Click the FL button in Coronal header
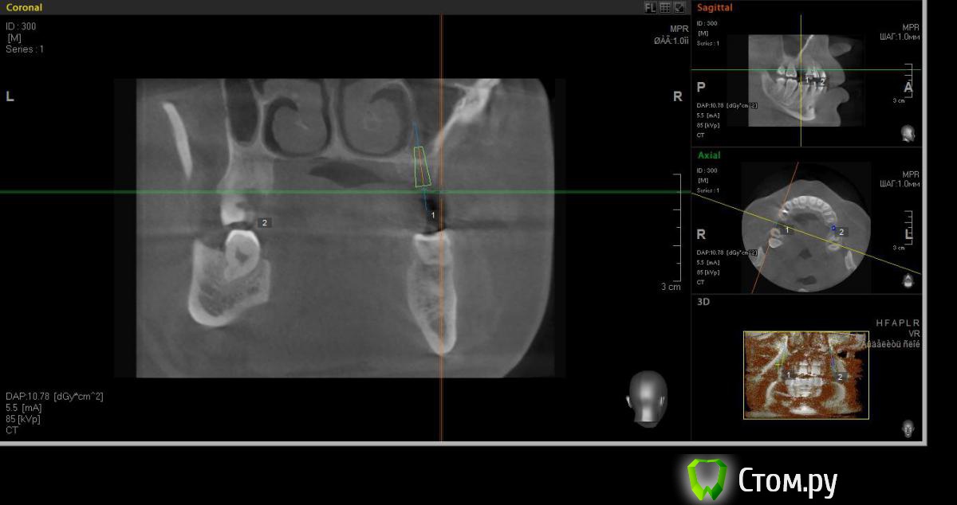Screen dimensions: 957x505 [651, 7]
